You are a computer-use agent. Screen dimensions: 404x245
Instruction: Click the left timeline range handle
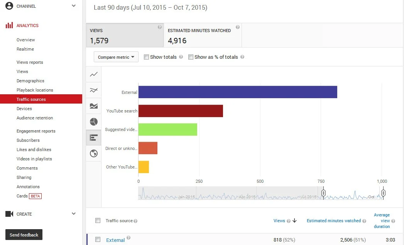coord(323,193)
